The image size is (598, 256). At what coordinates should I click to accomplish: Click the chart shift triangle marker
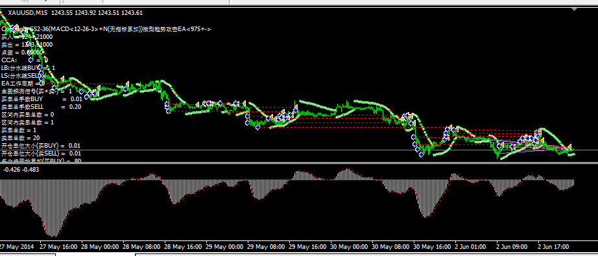coord(575,9)
